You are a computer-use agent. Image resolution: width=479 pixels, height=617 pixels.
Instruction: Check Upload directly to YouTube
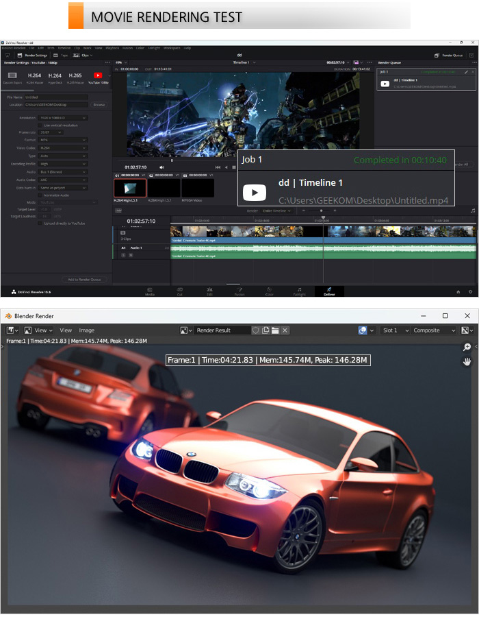(x=40, y=223)
